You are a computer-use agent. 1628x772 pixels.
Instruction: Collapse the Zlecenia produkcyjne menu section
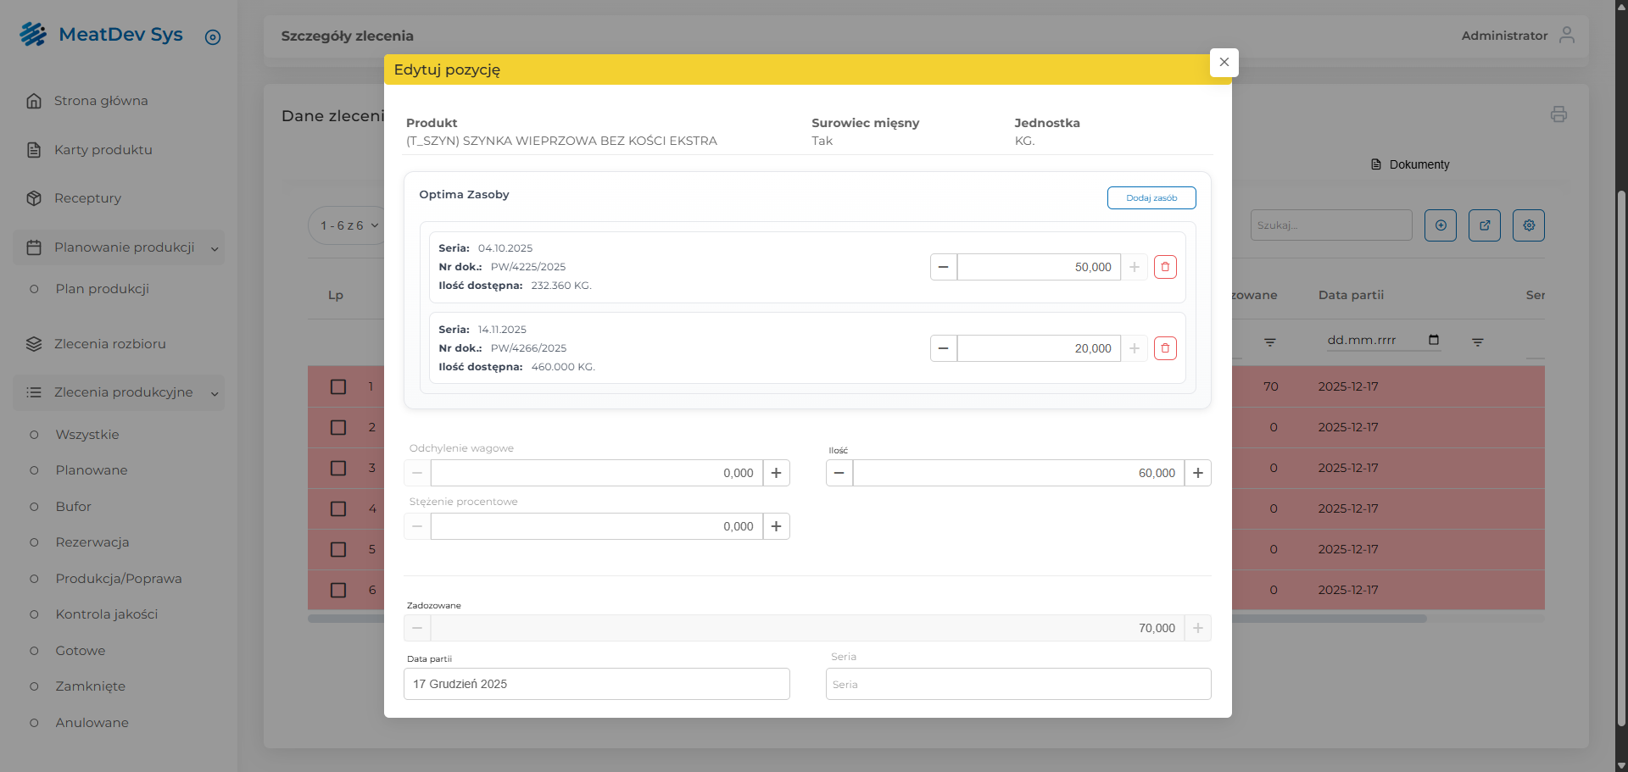click(x=215, y=393)
